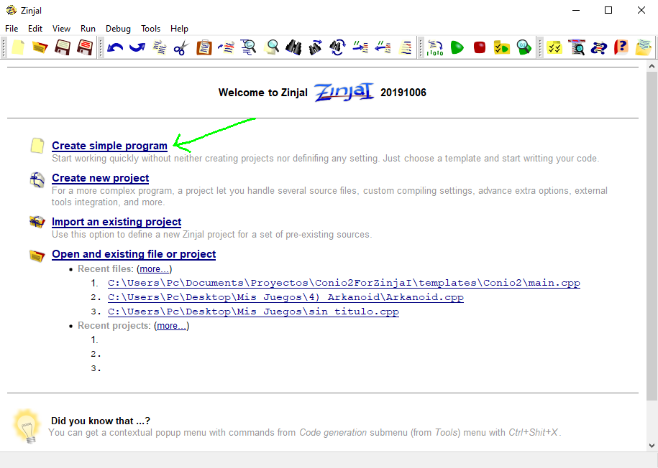The height and width of the screenshot is (468, 658).
Task: Click the move lines document icon
Action: [227, 47]
